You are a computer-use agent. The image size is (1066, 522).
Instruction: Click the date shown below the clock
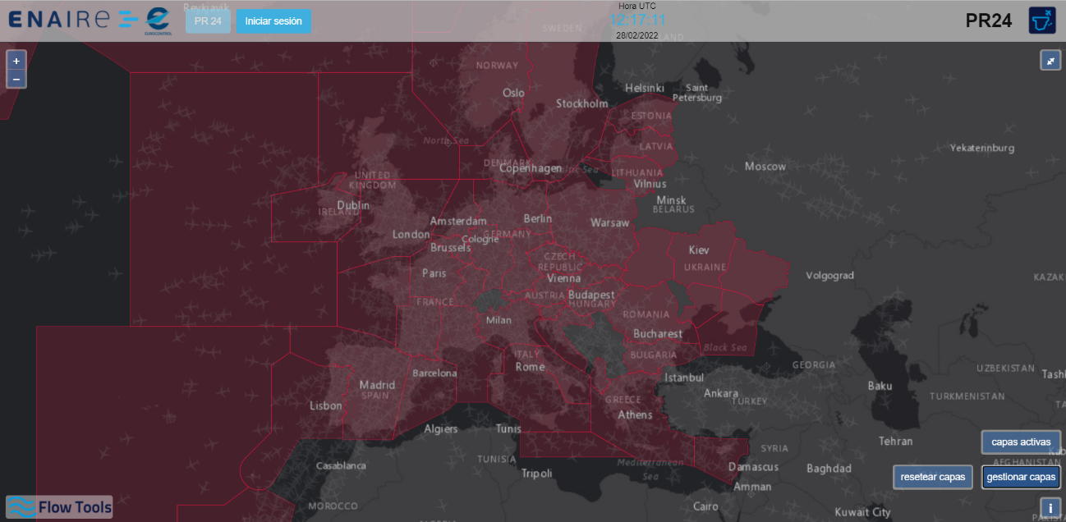[637, 35]
